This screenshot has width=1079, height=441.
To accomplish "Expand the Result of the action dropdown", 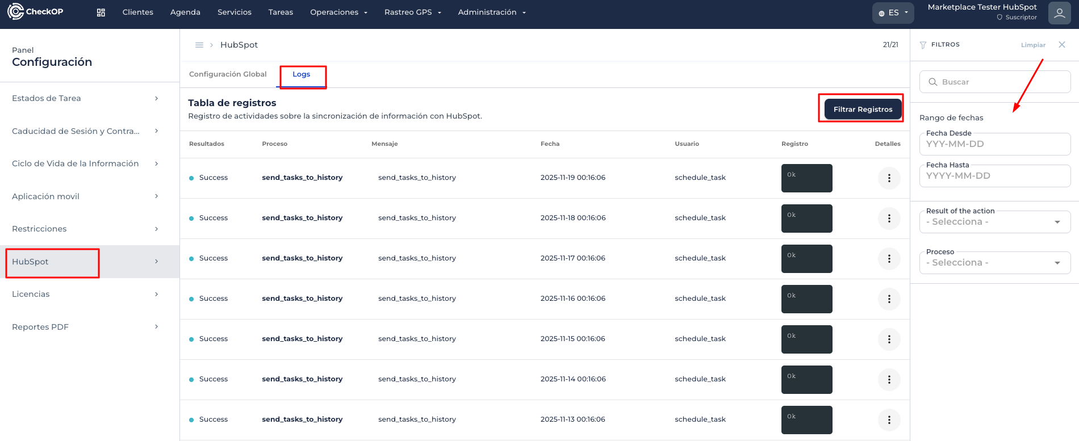I will click(x=994, y=222).
